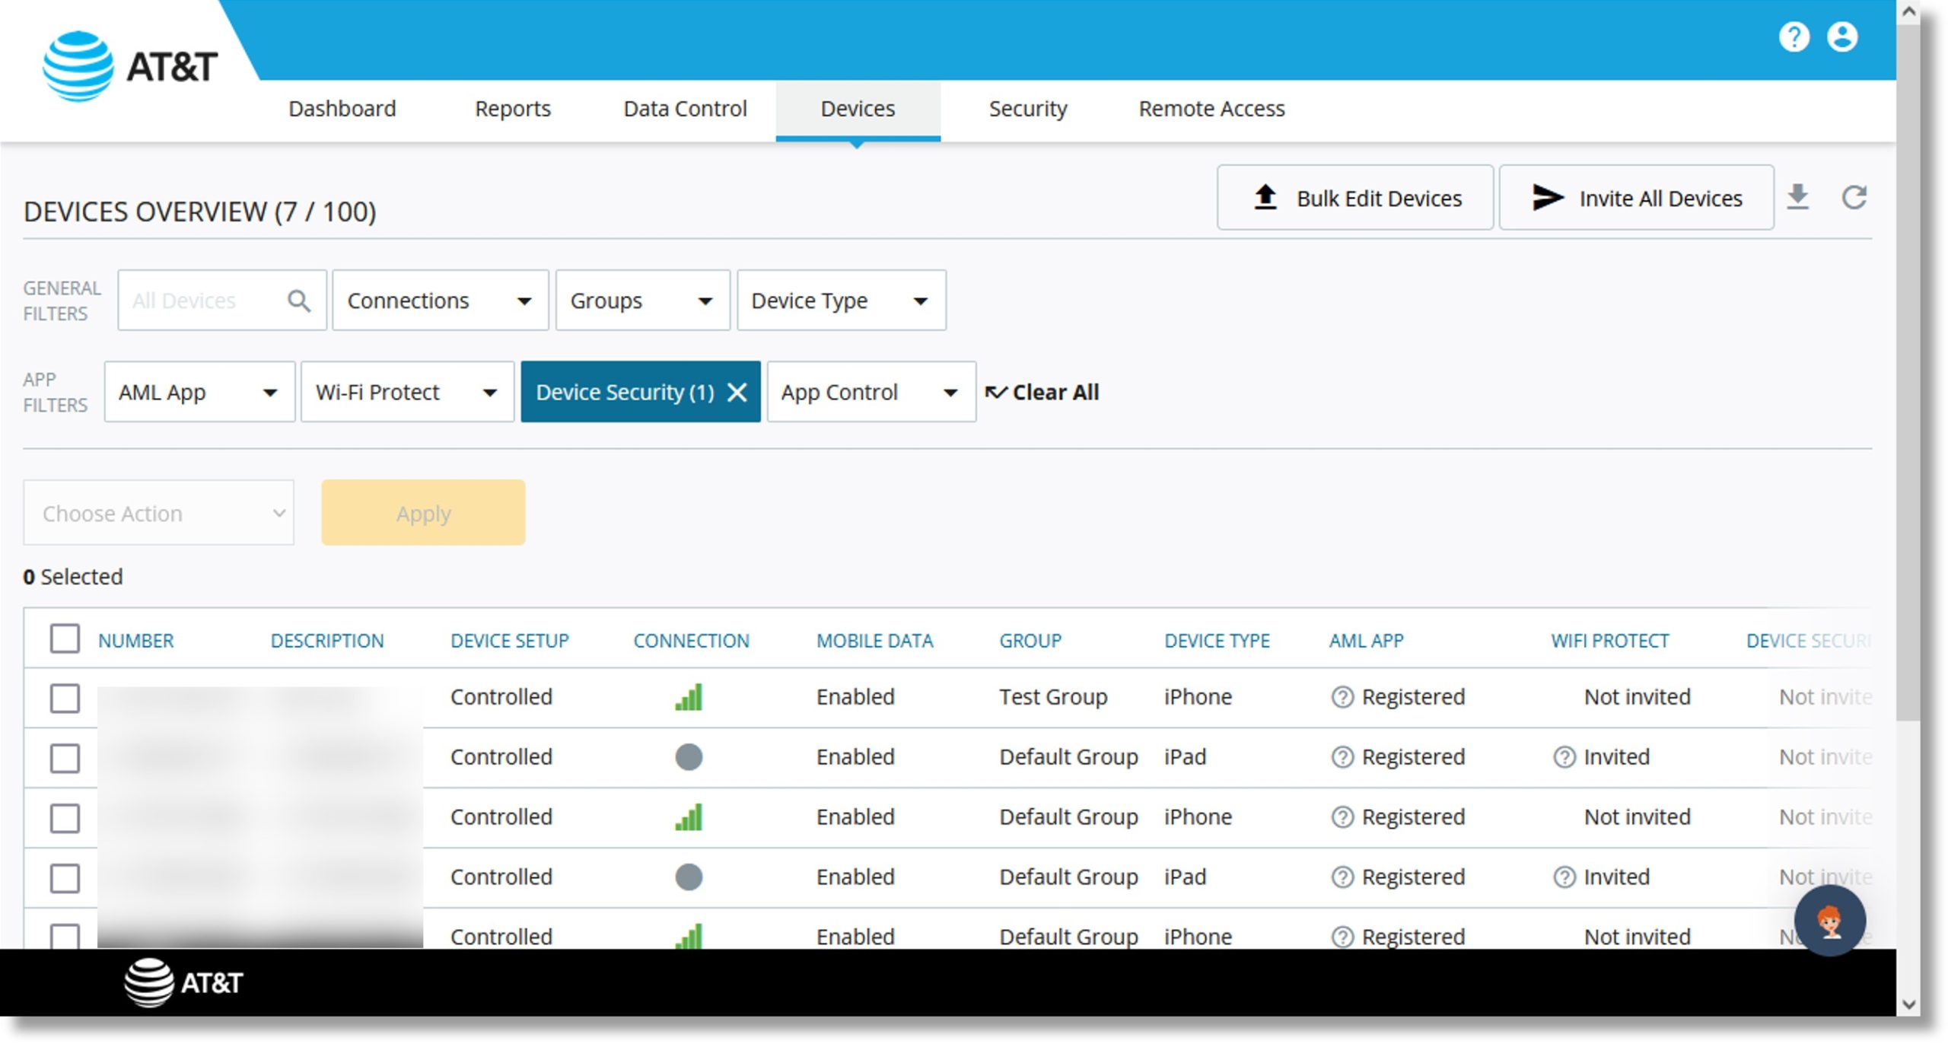Viewport: 1948px width, 1044px height.
Task: Open the App Control filter dropdown
Action: [x=871, y=392]
